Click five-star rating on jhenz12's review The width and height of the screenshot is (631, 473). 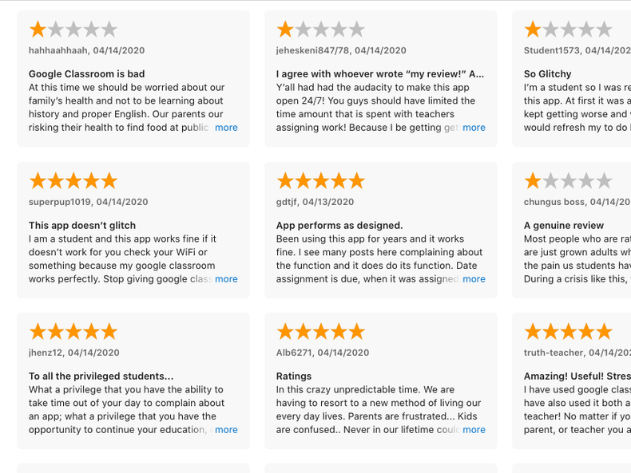click(73, 332)
